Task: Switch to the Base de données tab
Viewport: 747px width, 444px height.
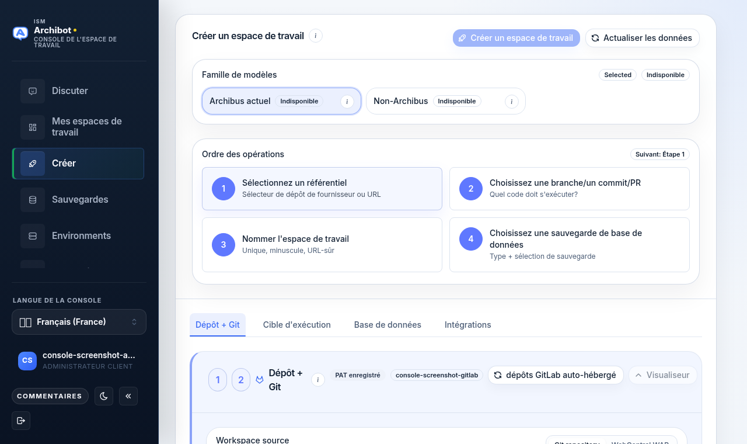Action: [388, 325]
